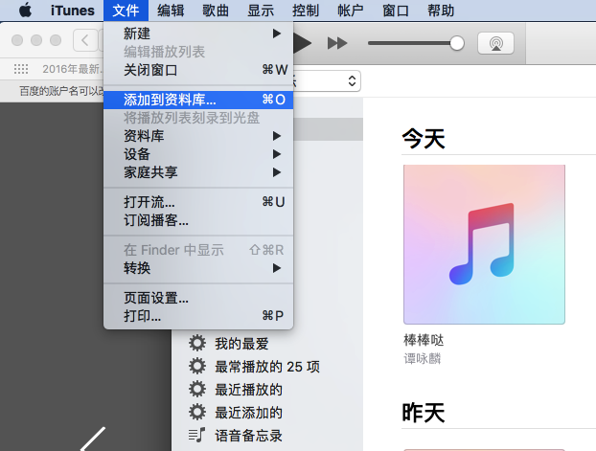Click the playlist icon beside 语音备忘录
The height and width of the screenshot is (451, 596).
coord(196,435)
